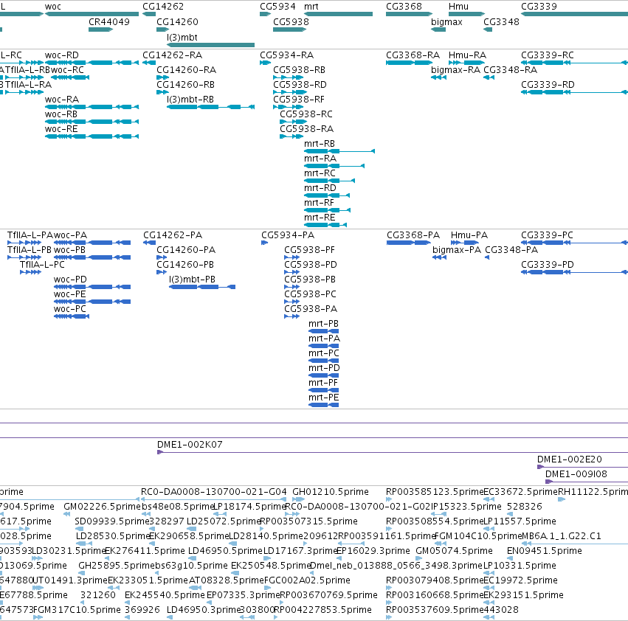Click transcript TfIIA-L-RA
This screenshot has width=628, height=621.
(x=28, y=85)
